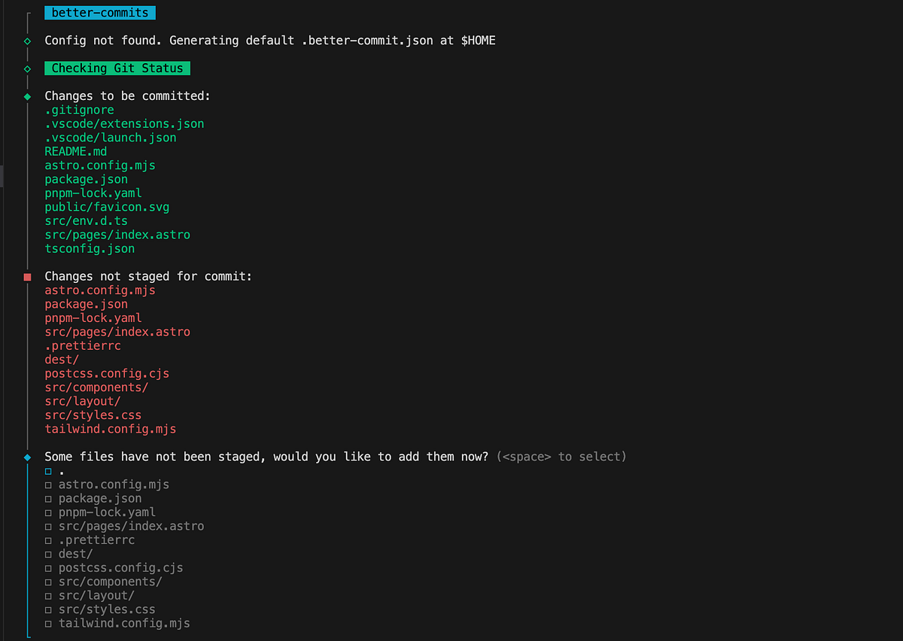Viewport: 903px width, 641px height.
Task: Click the "better-commits" title badge
Action: point(99,12)
